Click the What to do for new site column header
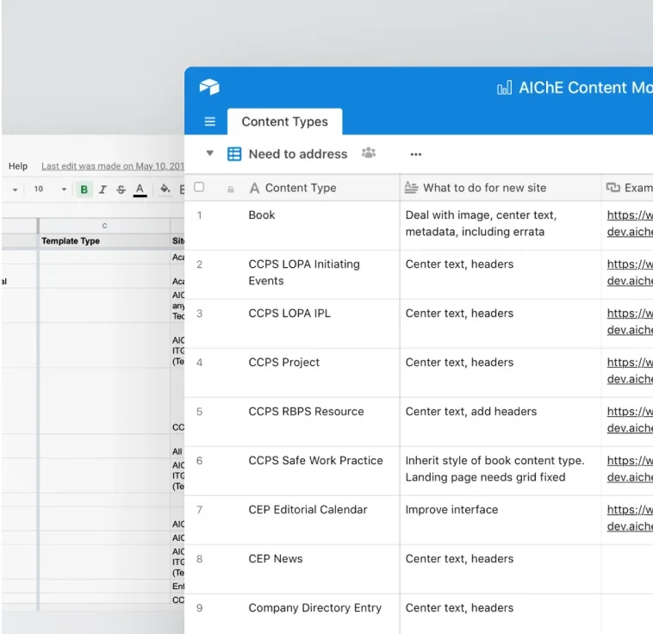The width and height of the screenshot is (653, 634). (501, 188)
